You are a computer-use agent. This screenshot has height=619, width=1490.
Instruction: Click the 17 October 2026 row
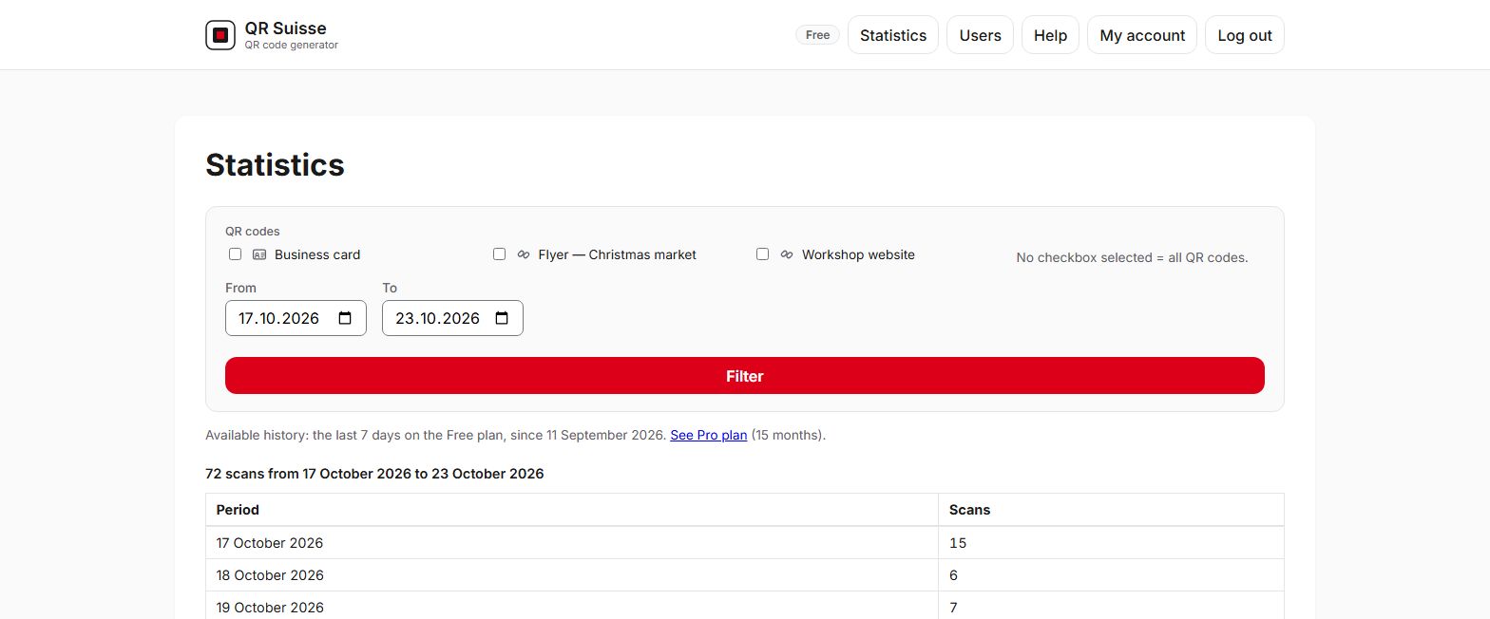(745, 543)
